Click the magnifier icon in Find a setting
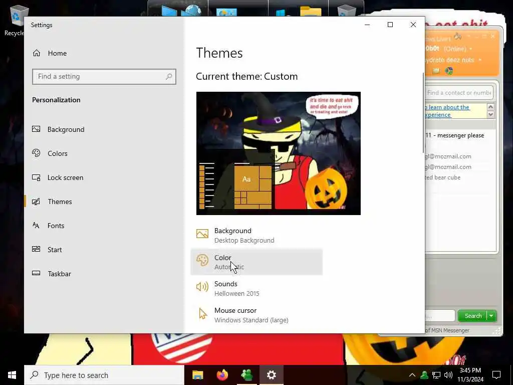The width and height of the screenshot is (513, 385). (x=169, y=77)
